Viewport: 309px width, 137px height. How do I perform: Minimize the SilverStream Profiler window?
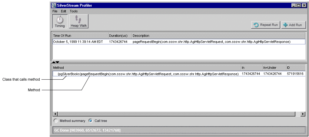click(294, 5)
